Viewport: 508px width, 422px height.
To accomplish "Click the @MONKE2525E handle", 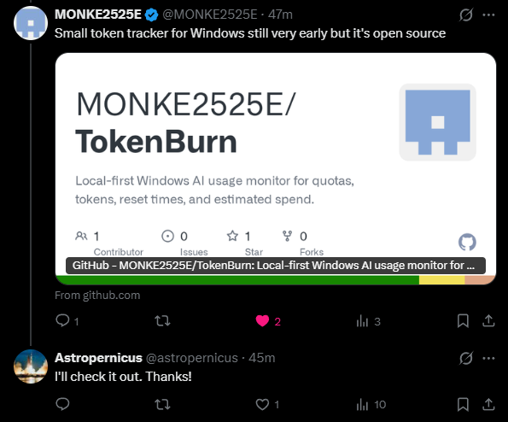I will pyautogui.click(x=210, y=15).
